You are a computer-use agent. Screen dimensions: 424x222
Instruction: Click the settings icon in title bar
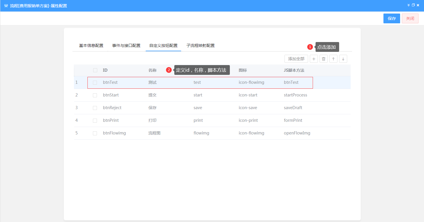point(6,6)
